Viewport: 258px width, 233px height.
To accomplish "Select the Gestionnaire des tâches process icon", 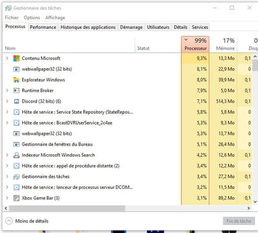I will [16, 177].
